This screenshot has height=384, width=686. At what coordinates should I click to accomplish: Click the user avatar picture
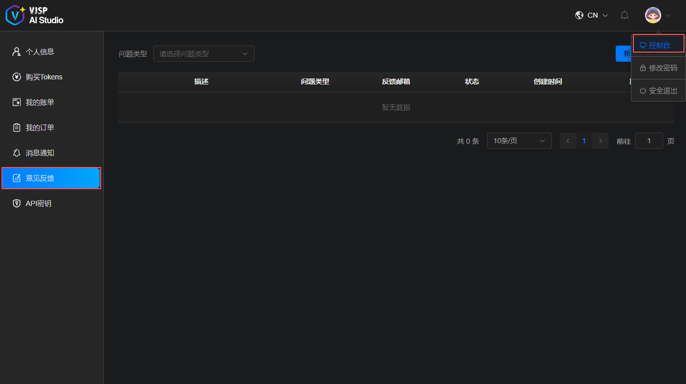tap(653, 15)
